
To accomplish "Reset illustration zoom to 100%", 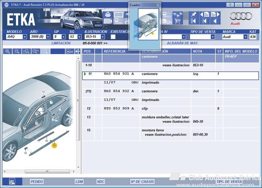I will [x=36, y=51].
